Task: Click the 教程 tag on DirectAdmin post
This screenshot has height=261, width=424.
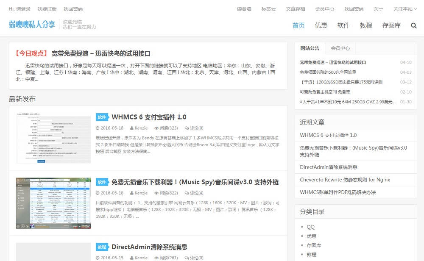Action: tap(102, 247)
